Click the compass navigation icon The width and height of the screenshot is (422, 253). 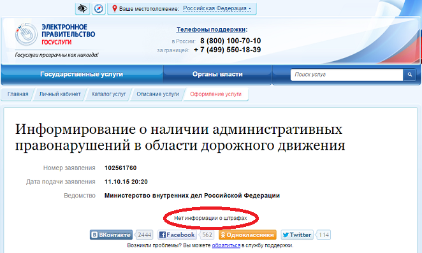(x=99, y=9)
